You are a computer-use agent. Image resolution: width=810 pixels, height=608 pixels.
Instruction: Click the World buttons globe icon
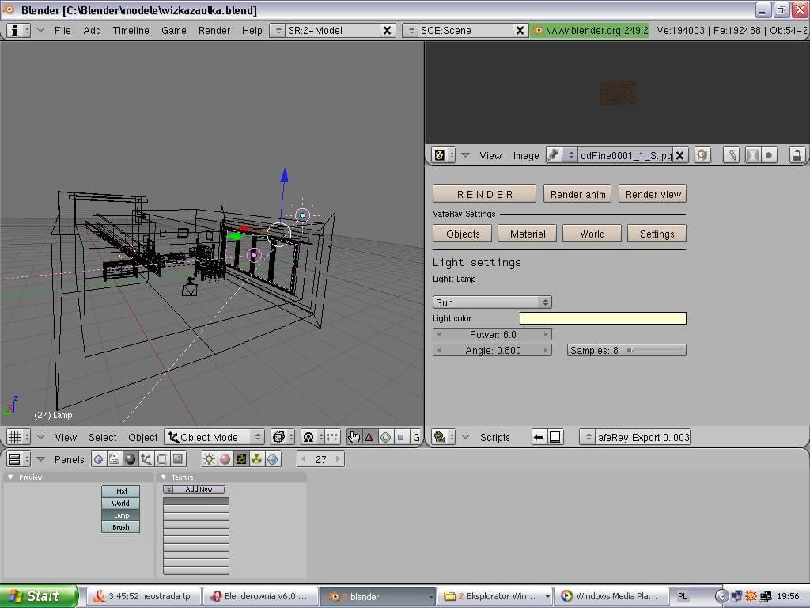(x=273, y=459)
